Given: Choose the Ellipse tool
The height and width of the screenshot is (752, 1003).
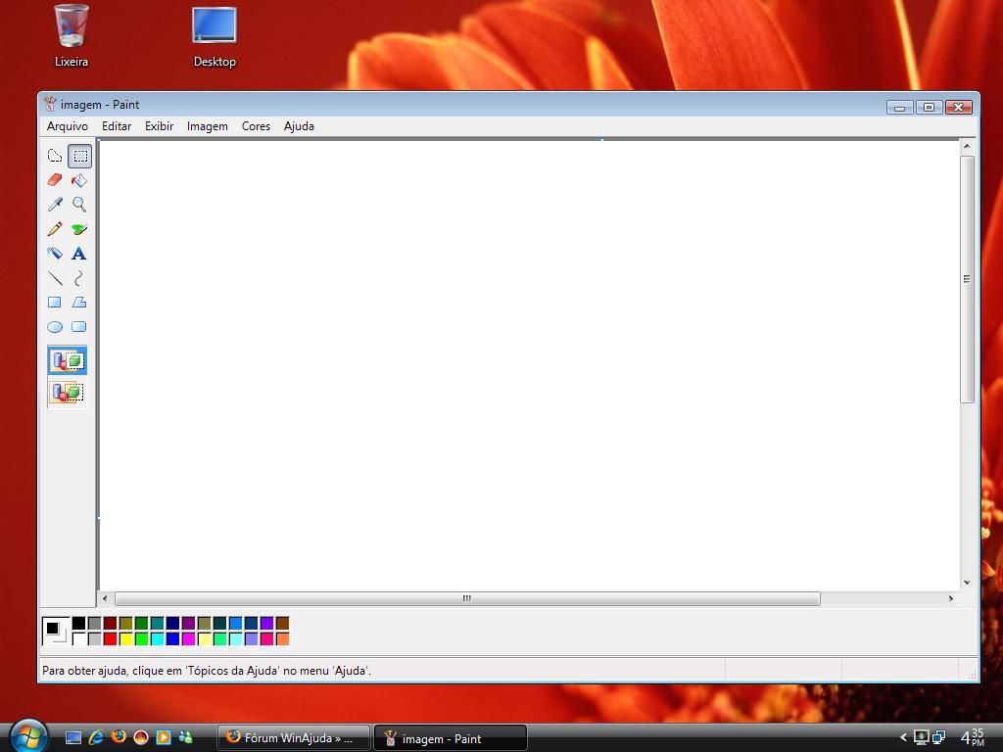Looking at the screenshot, I should [x=55, y=327].
